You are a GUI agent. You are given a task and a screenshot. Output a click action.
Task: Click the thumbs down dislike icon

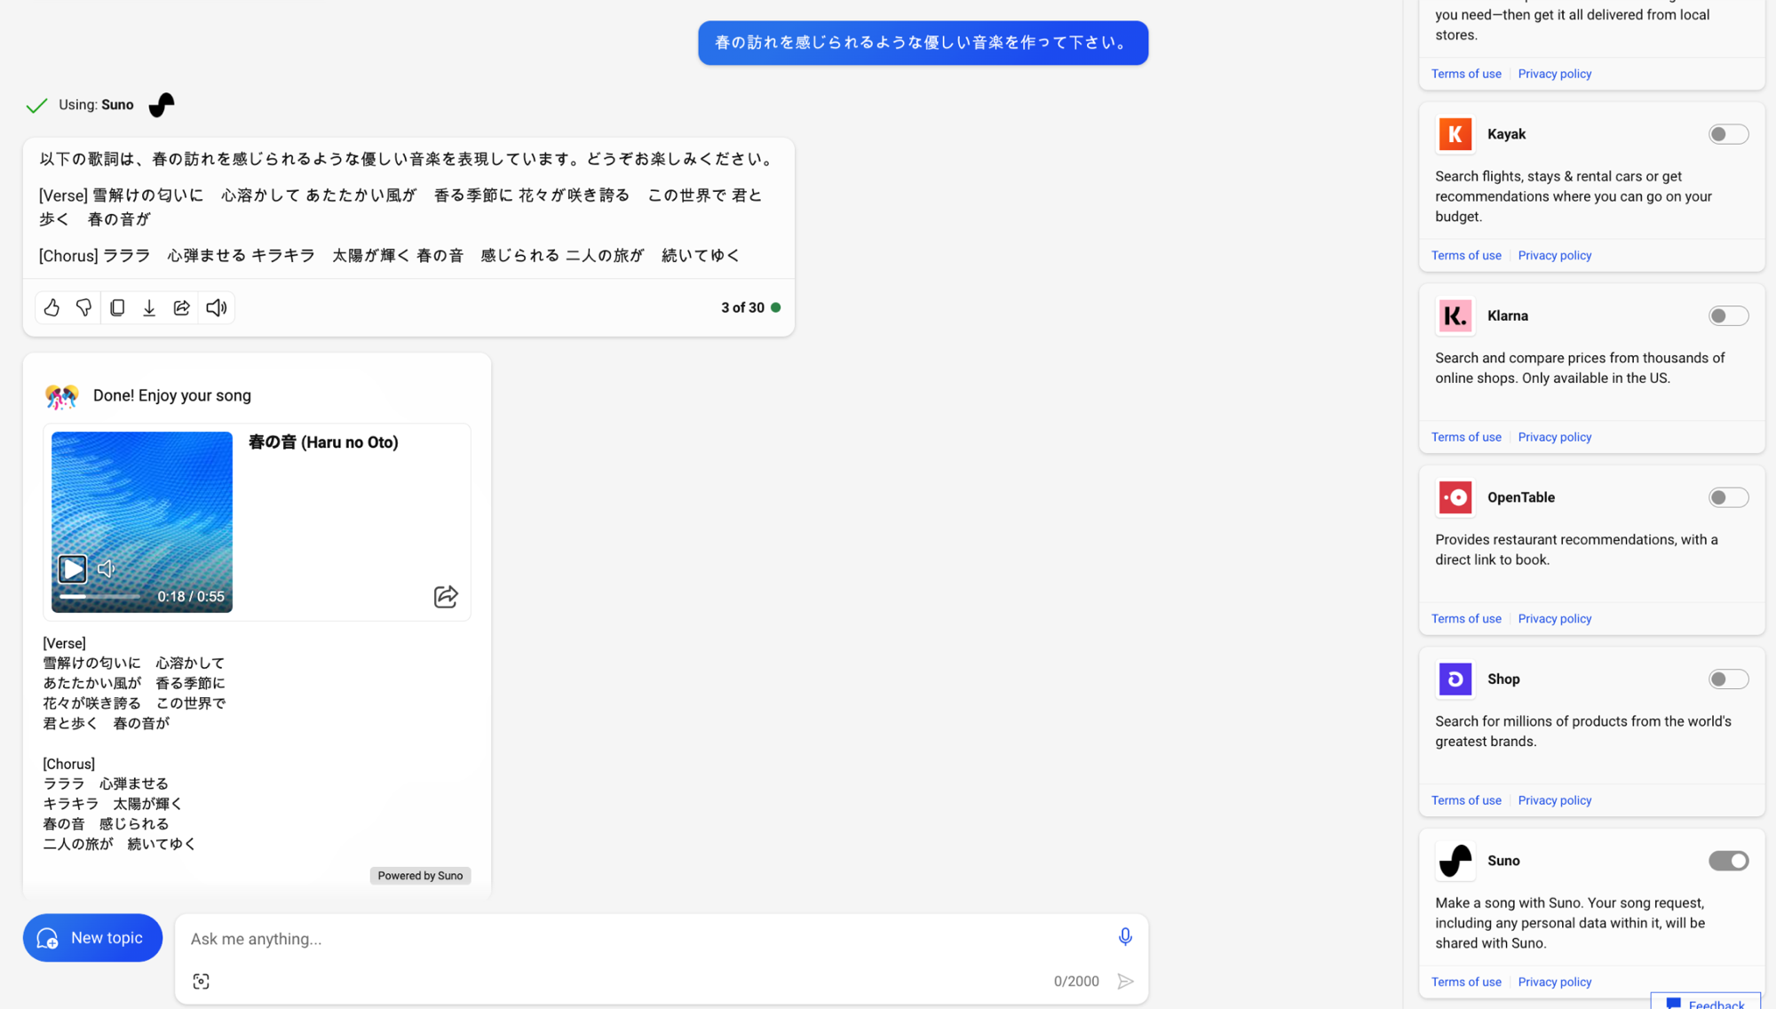pyautogui.click(x=83, y=307)
